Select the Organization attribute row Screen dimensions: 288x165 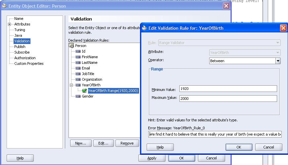point(92,79)
